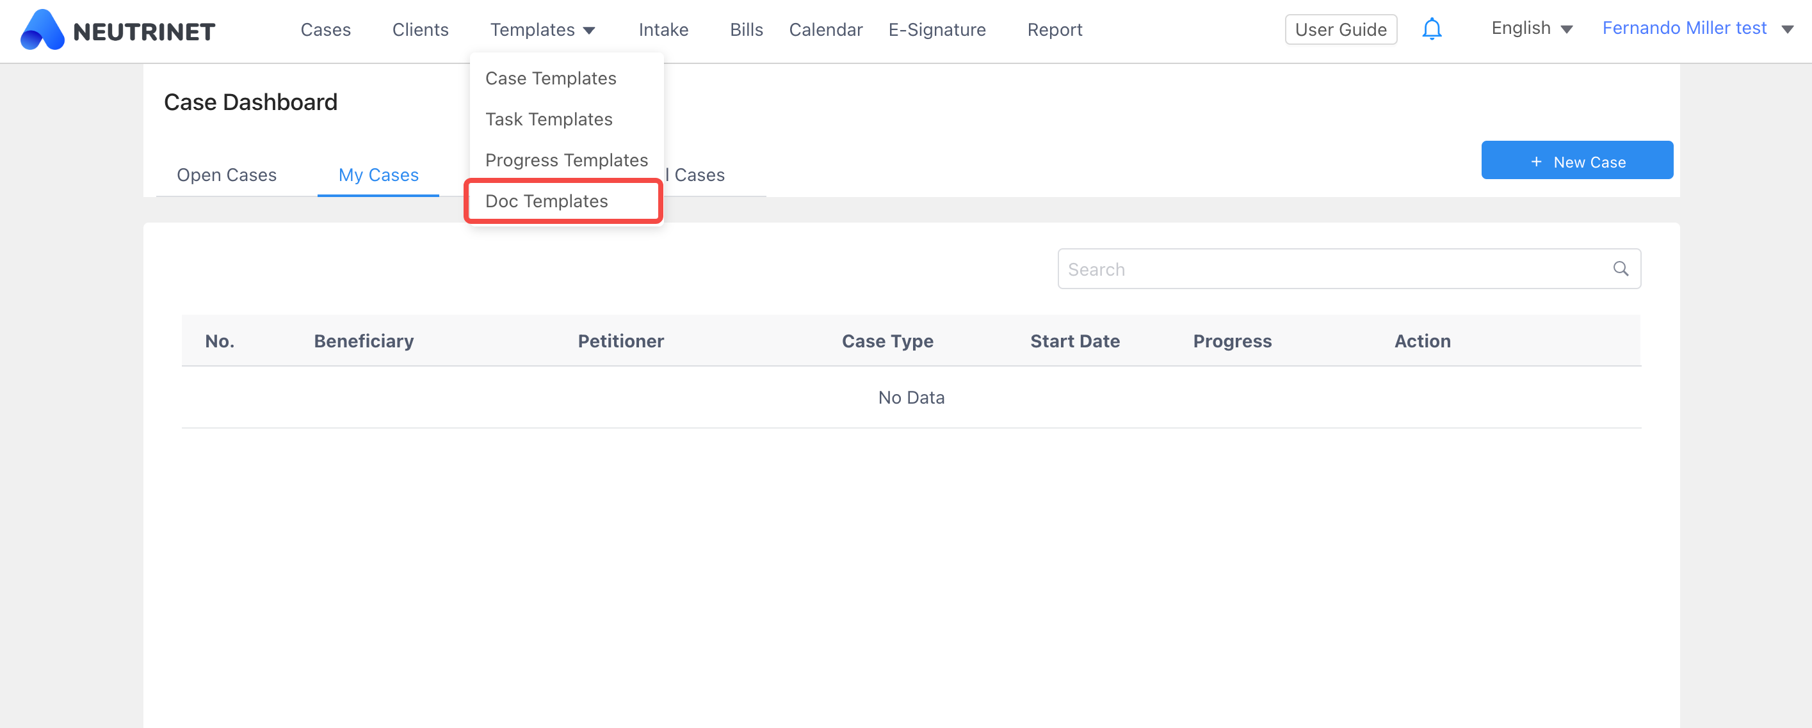Navigate to the Bills page

pyautogui.click(x=746, y=29)
